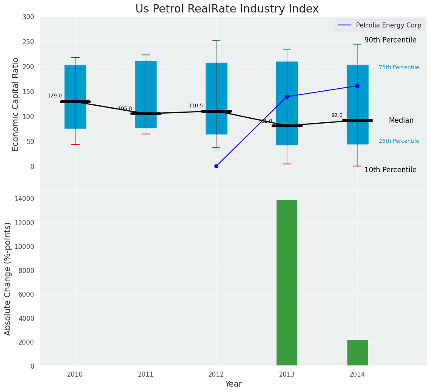
Task: Select the 2013 Petrolia blue data point
Action: coord(287,97)
